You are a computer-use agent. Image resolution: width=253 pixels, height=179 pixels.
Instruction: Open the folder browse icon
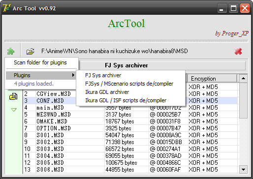click(x=31, y=52)
